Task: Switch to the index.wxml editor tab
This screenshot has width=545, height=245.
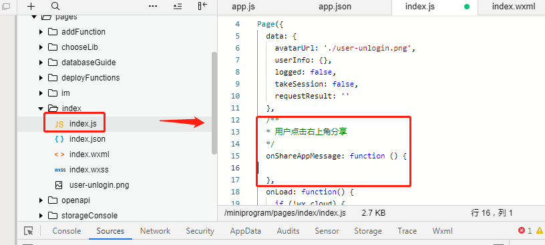Action: (x=514, y=7)
